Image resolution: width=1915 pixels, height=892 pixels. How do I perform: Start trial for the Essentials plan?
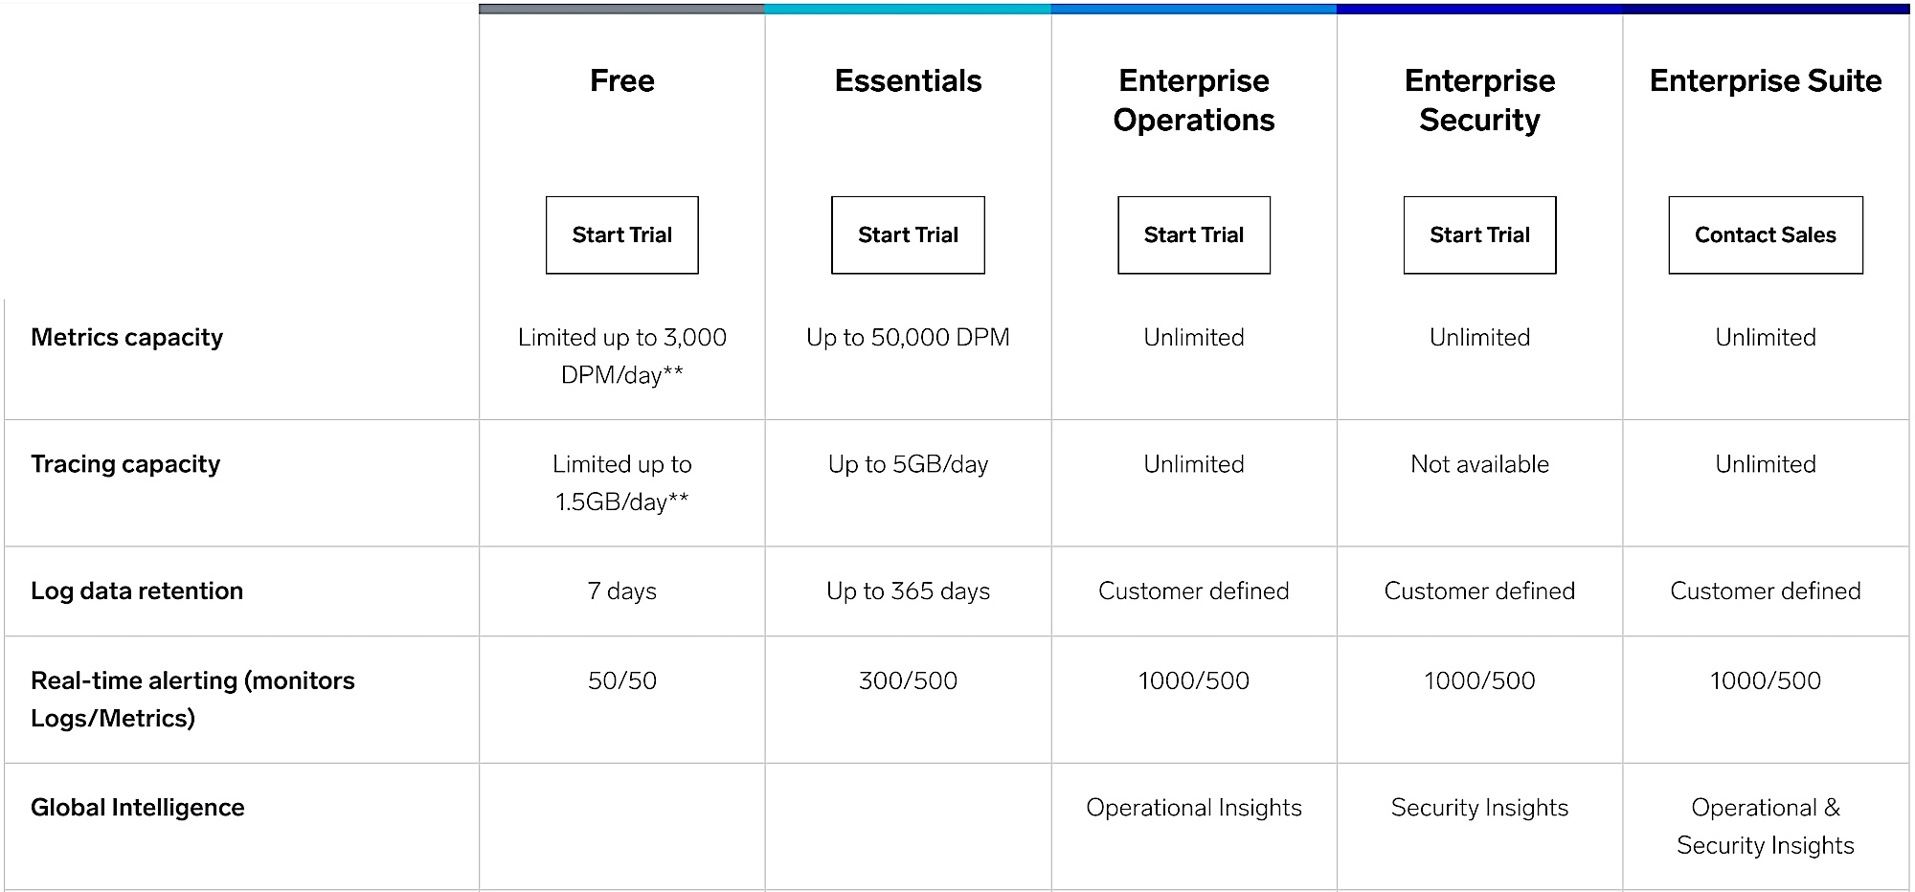click(x=908, y=235)
